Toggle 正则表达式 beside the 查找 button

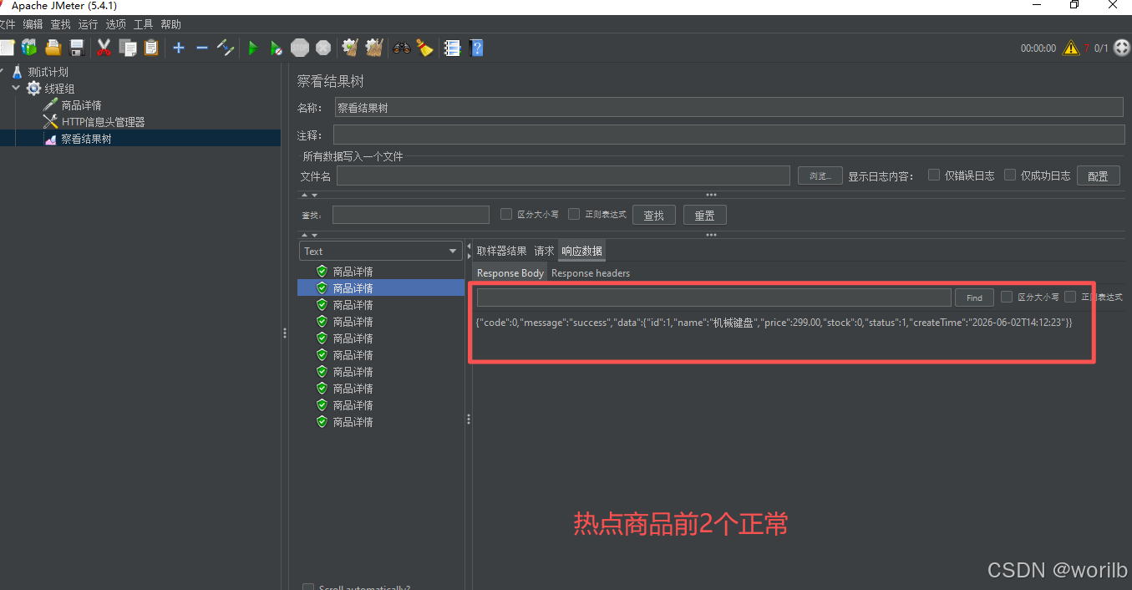(574, 214)
